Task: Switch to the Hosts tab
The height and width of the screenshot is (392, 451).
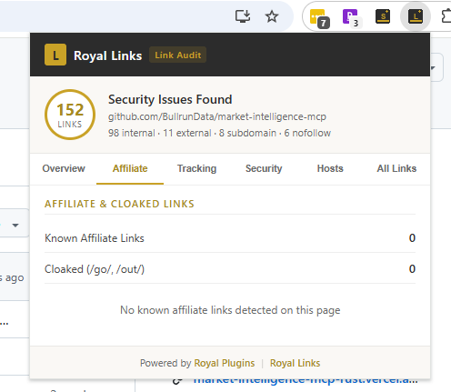Action: coord(330,168)
